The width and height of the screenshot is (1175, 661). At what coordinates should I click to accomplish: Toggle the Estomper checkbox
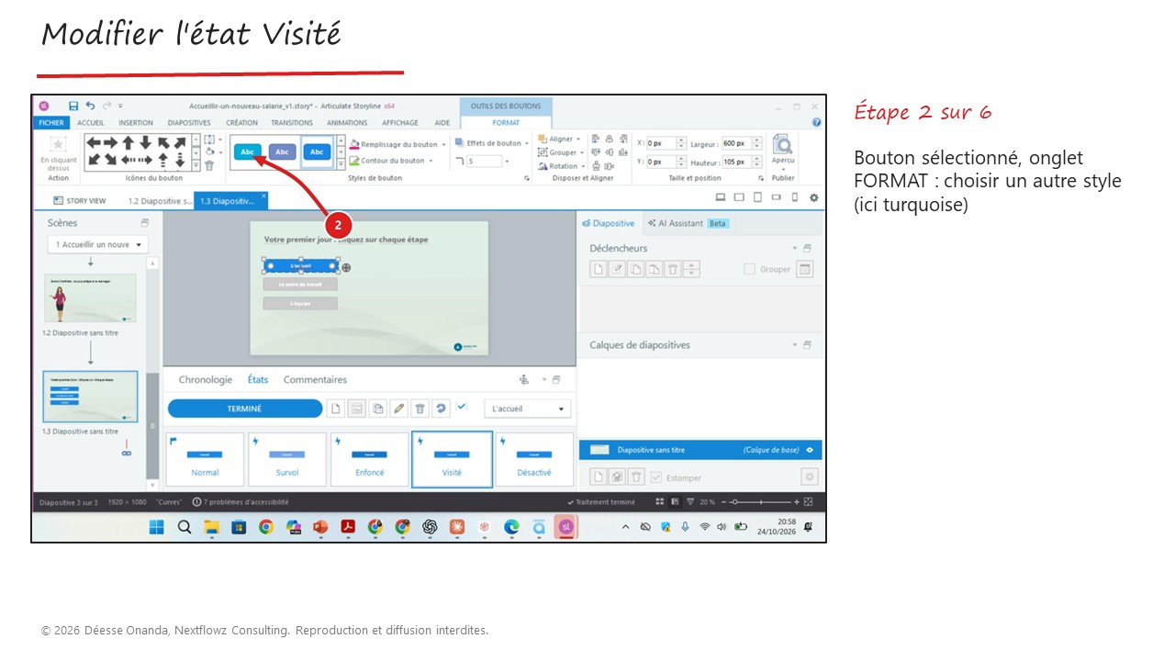[655, 477]
